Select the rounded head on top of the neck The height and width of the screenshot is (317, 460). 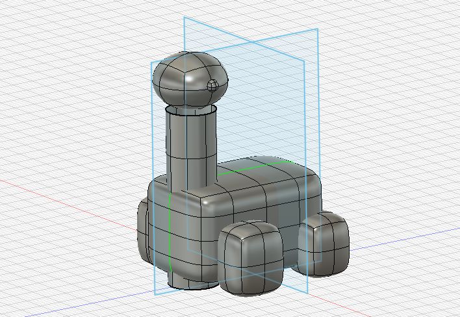pos(190,79)
